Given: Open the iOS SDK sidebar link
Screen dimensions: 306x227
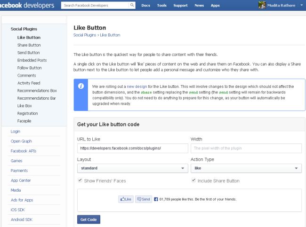Looking at the screenshot, I should (18, 210).
